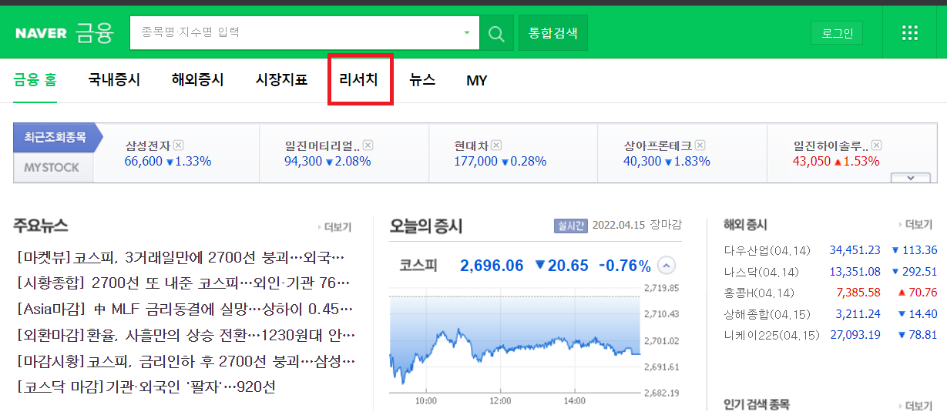The width and height of the screenshot is (947, 415).
Task: Remove 현대차 from recent stocks
Action: coord(497,145)
